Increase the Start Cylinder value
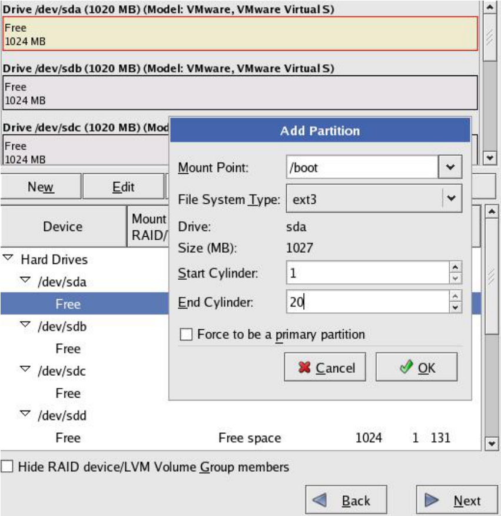 [x=455, y=267]
